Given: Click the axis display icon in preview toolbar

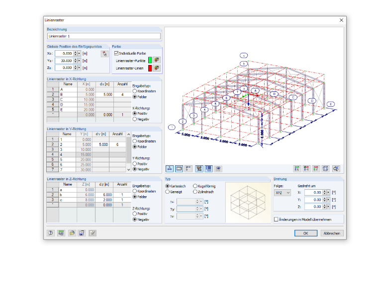Looking at the screenshot, I should [x=170, y=169].
